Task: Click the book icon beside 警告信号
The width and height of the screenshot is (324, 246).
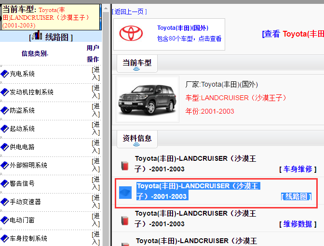Action: tap(4, 183)
